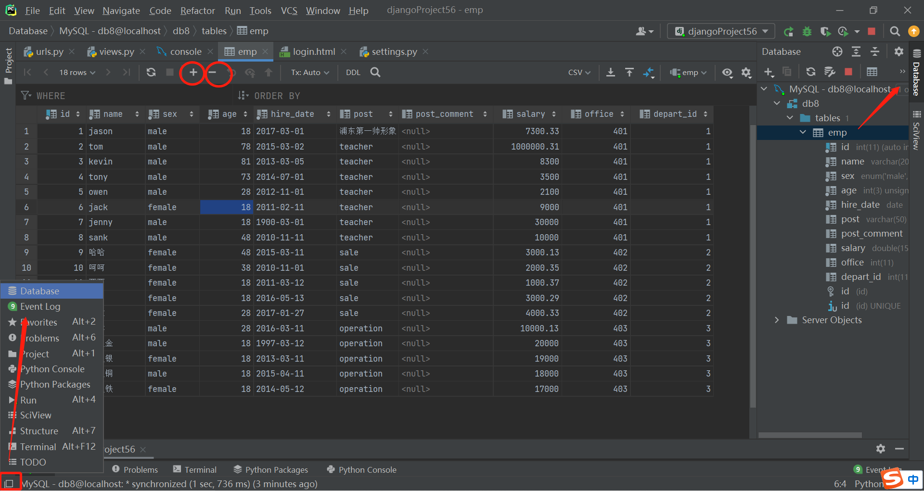Image resolution: width=924 pixels, height=491 pixels.
Task: Click the orange update arrow icon
Action: pyautogui.click(x=913, y=31)
